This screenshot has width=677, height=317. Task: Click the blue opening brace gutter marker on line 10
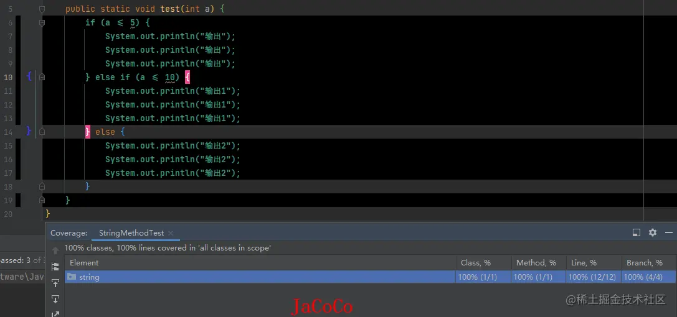[29, 76]
